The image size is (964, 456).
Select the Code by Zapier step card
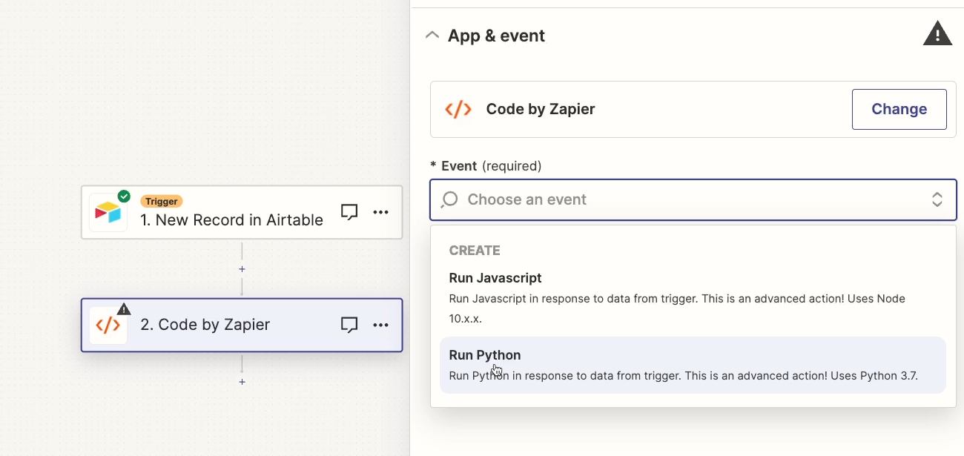242,325
